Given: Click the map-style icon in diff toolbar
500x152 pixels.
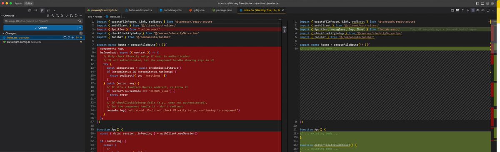Looking at the screenshot, I should [478, 10].
